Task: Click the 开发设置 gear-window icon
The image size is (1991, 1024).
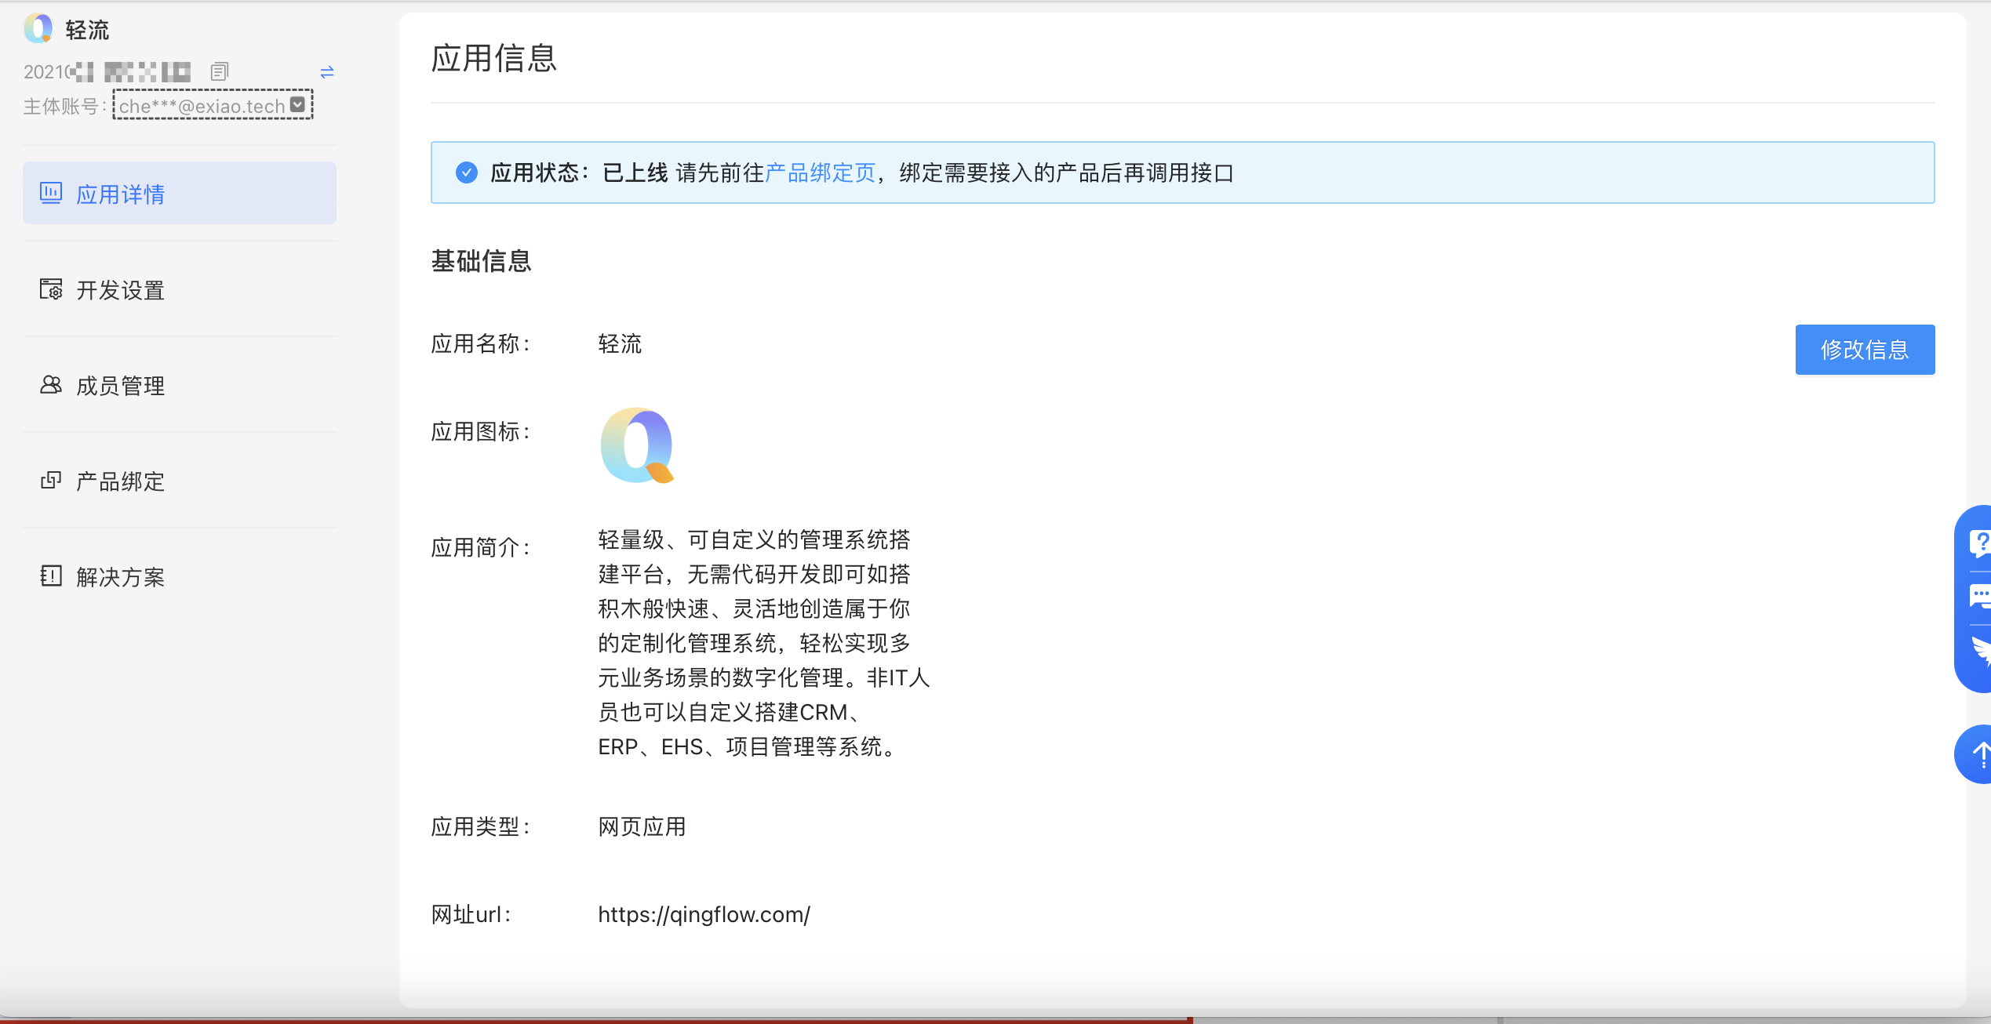Action: pyautogui.click(x=51, y=289)
